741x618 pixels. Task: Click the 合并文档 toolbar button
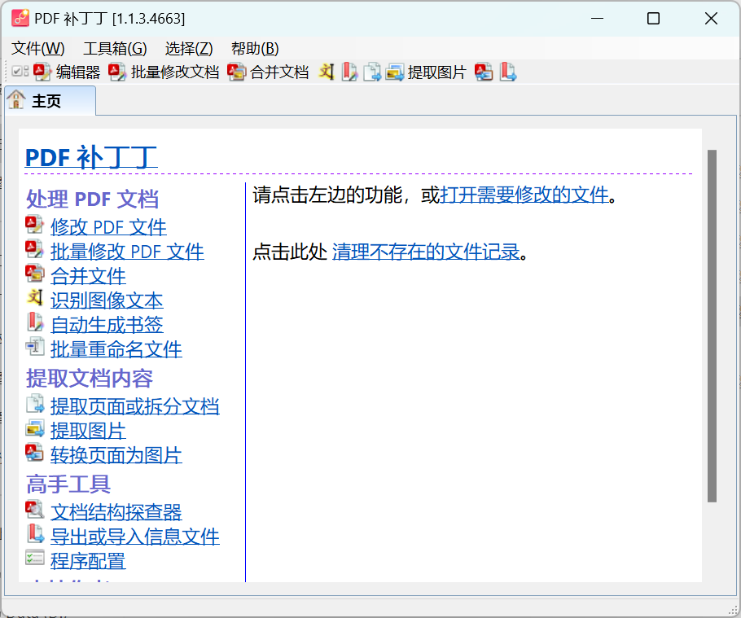click(x=269, y=72)
